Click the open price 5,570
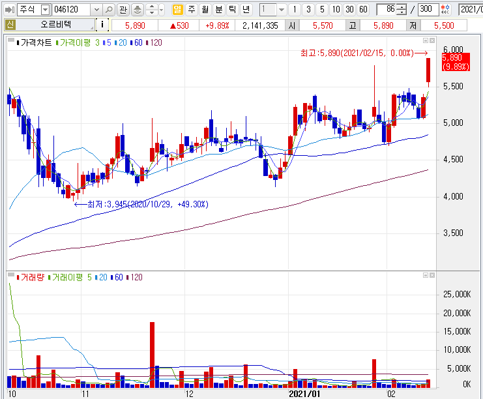Screen dimensions: 483x399 coord(323,25)
